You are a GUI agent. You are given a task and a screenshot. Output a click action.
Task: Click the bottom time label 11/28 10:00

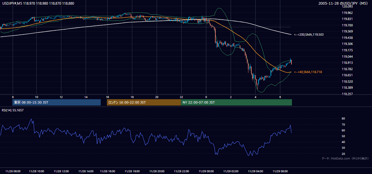[x=37, y=171]
